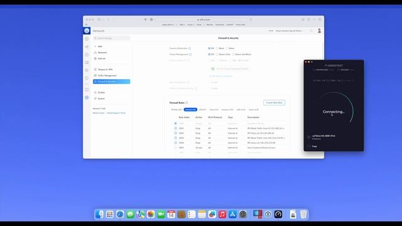Click the info icon beside Firewall Rules
This screenshot has width=402, height=226.
point(187,102)
